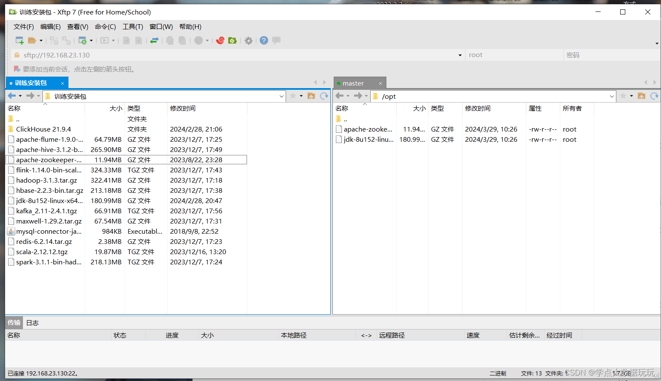
Task: Refresh the remote /opt pane
Action: click(x=654, y=96)
